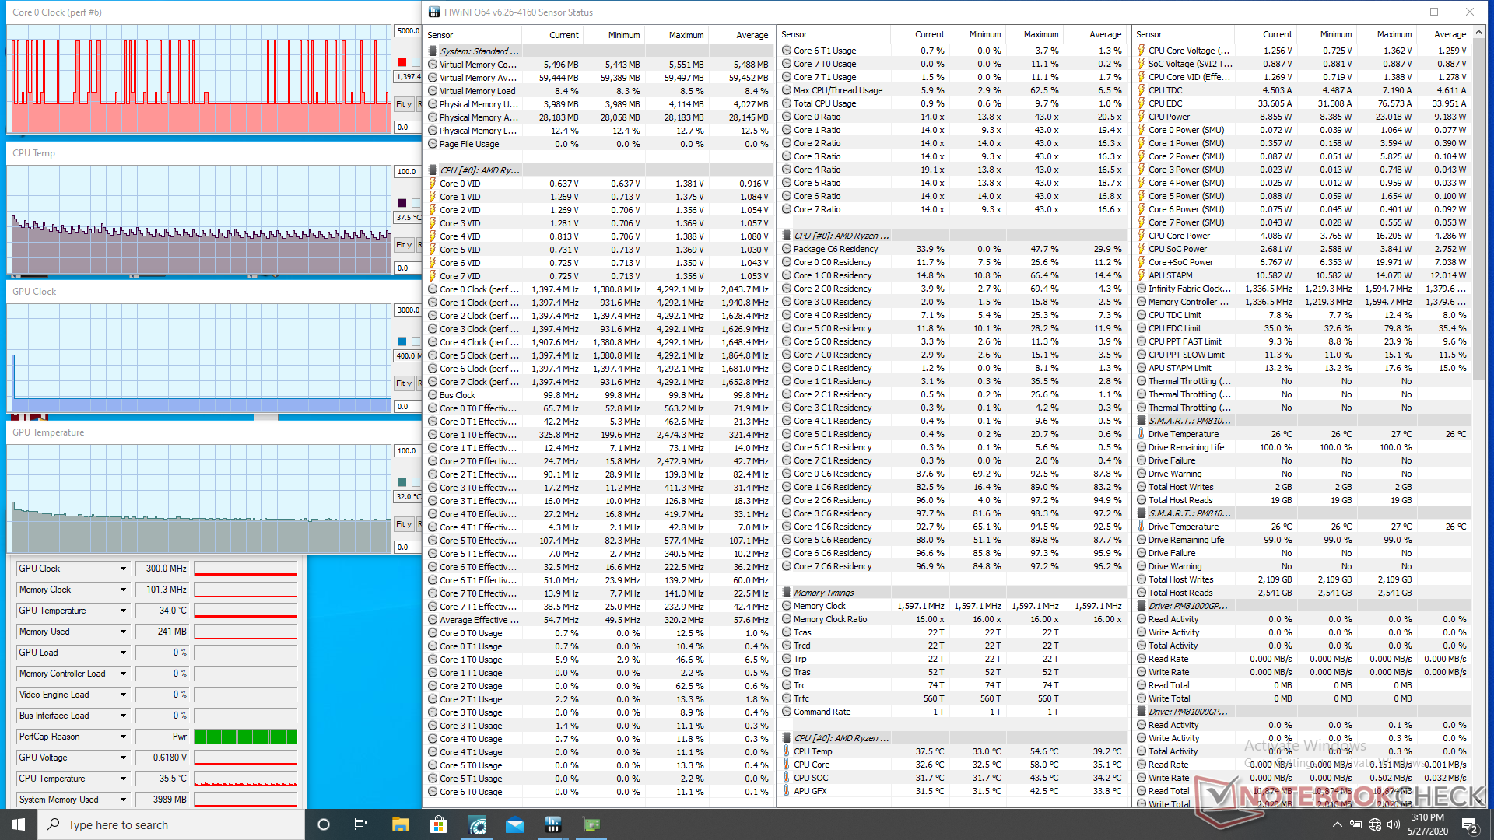Open the System Memory Used dropdown in GPU-Z

pyautogui.click(x=123, y=800)
